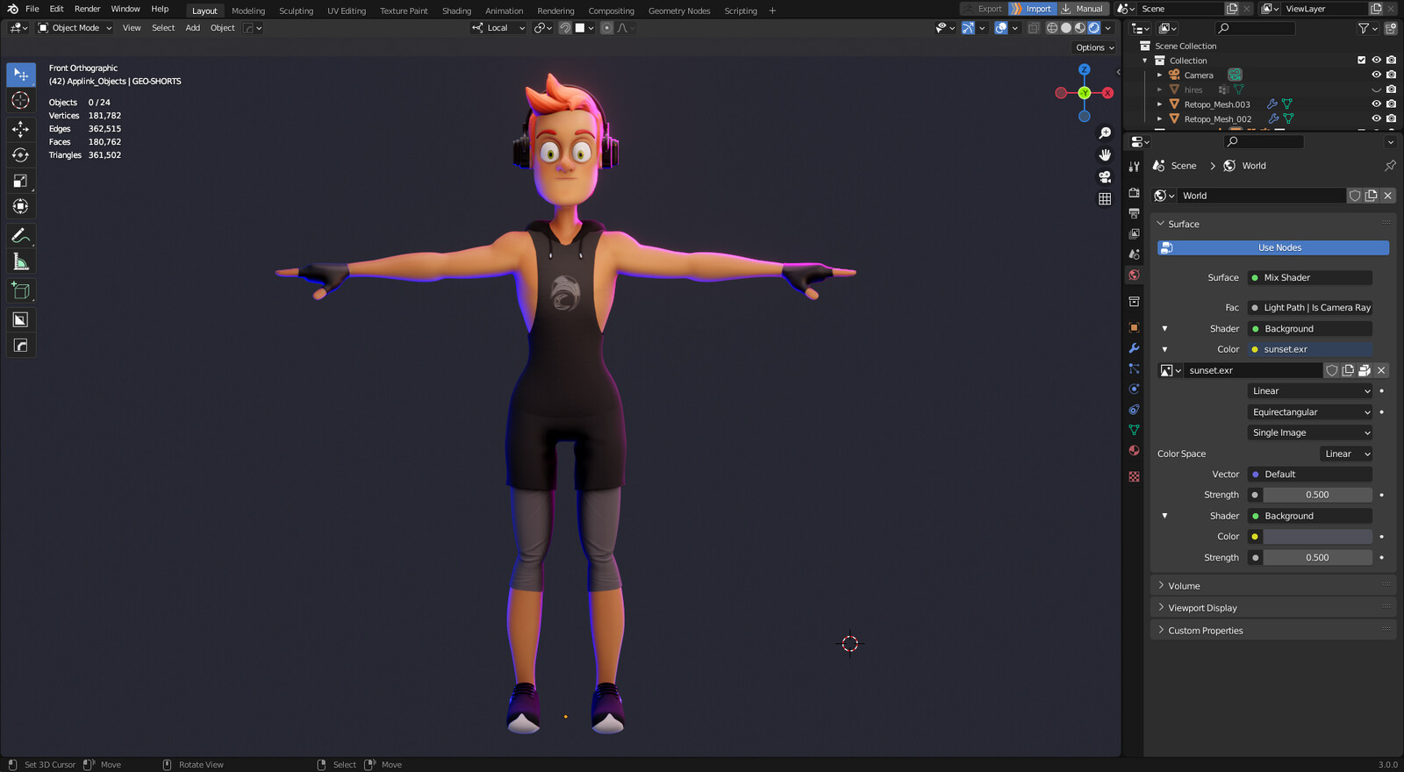This screenshot has height=772, width=1404.
Task: Open the Tool properties tab
Action: pos(1134,166)
